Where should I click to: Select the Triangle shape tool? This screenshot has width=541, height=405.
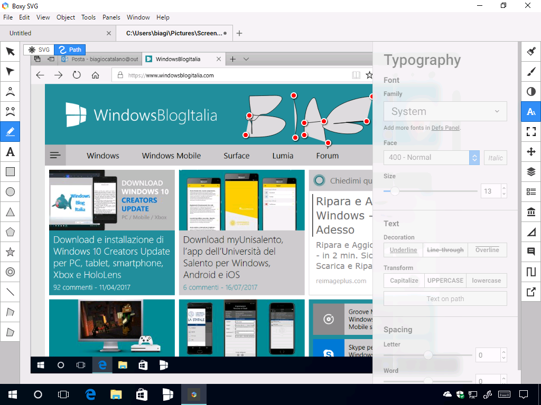tap(10, 212)
